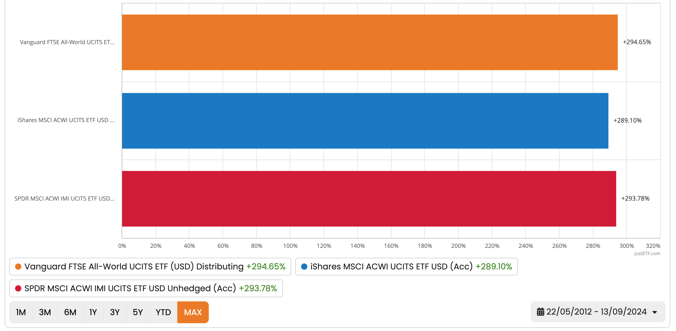676x331 pixels.
Task: Select the 1Y time range
Action: [x=93, y=312]
